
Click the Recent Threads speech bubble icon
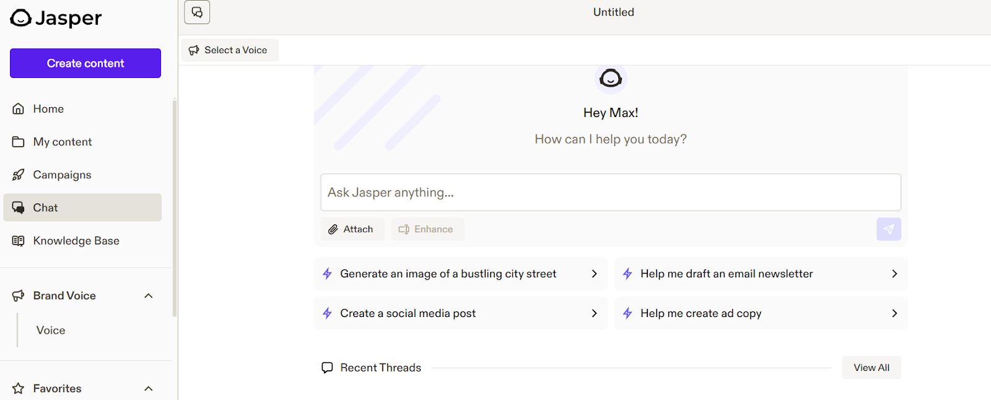(x=328, y=368)
